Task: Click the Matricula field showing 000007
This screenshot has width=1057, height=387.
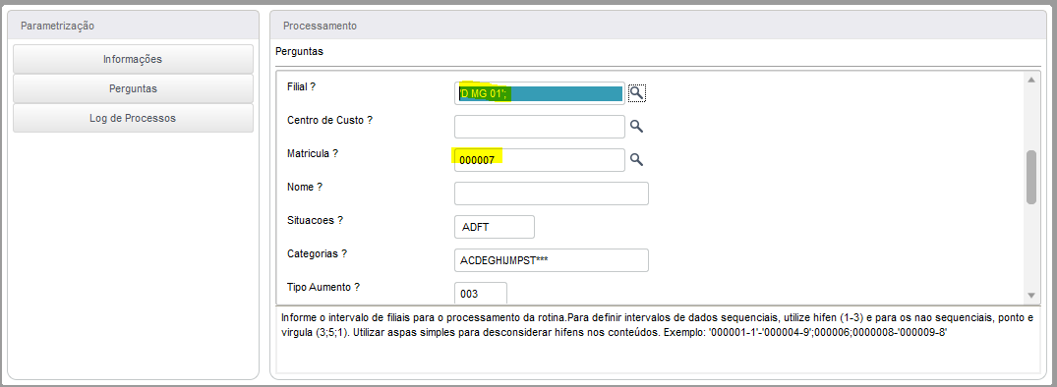Action: point(539,160)
